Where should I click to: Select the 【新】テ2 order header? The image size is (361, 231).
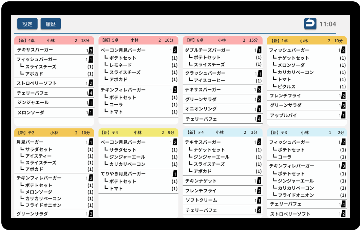coord(54,133)
